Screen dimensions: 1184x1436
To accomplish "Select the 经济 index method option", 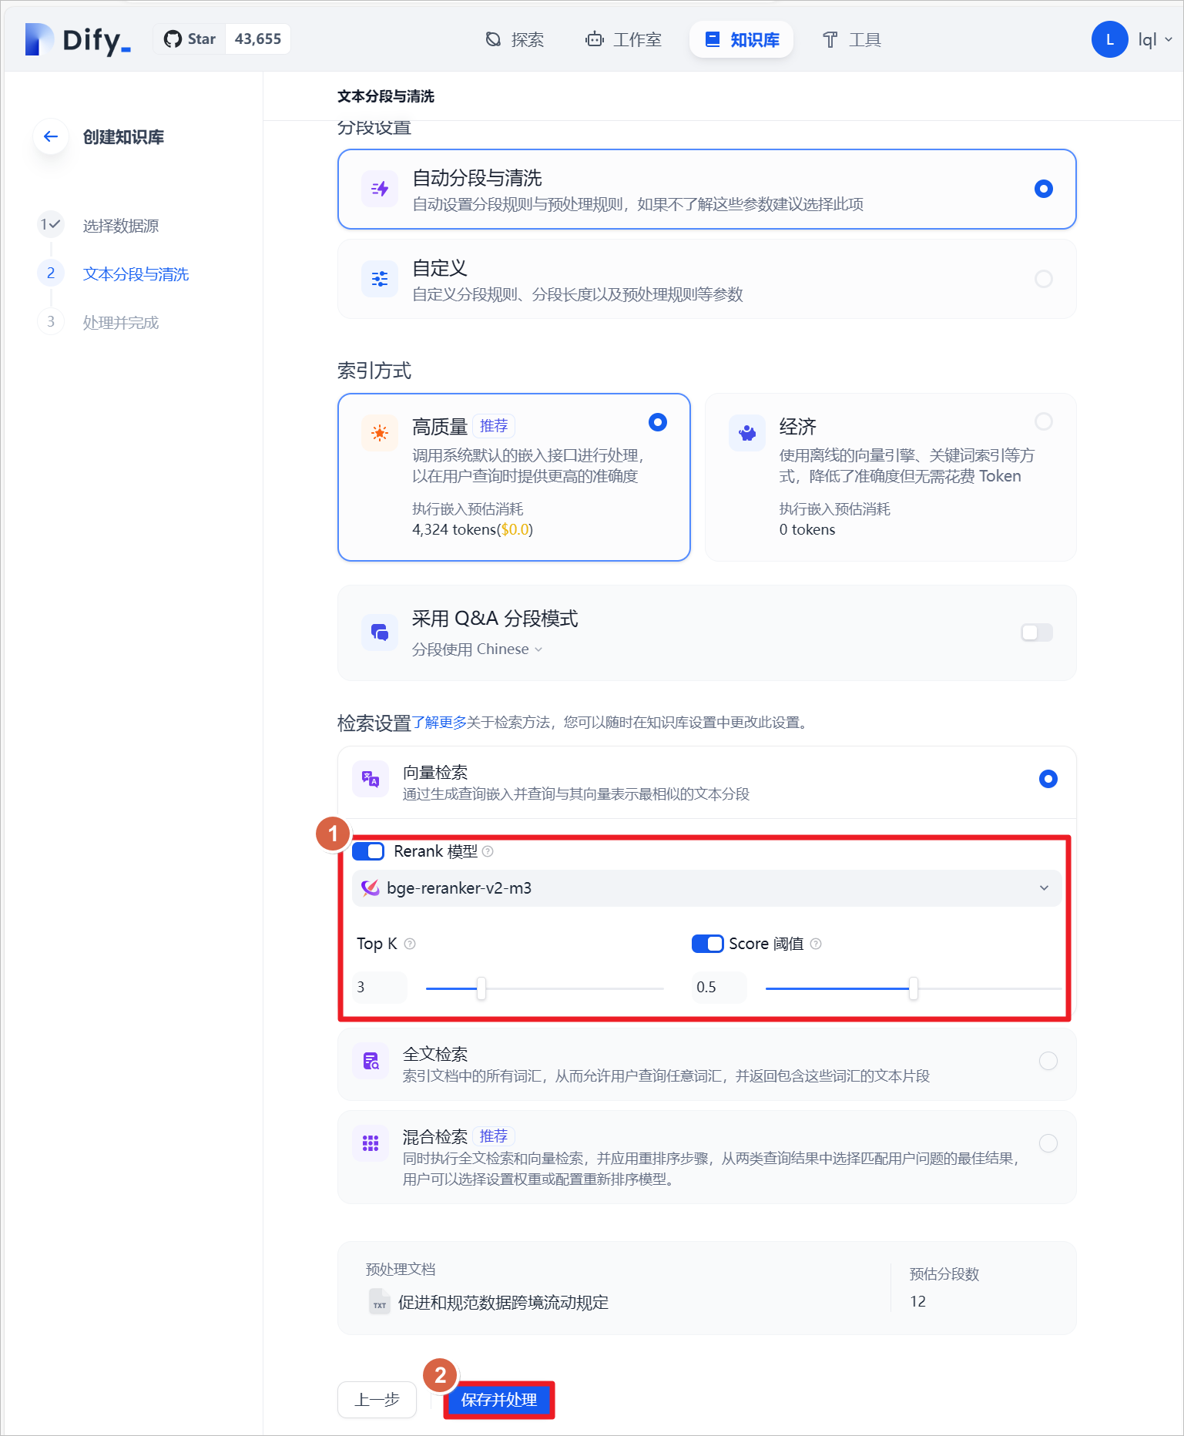I will tap(891, 477).
